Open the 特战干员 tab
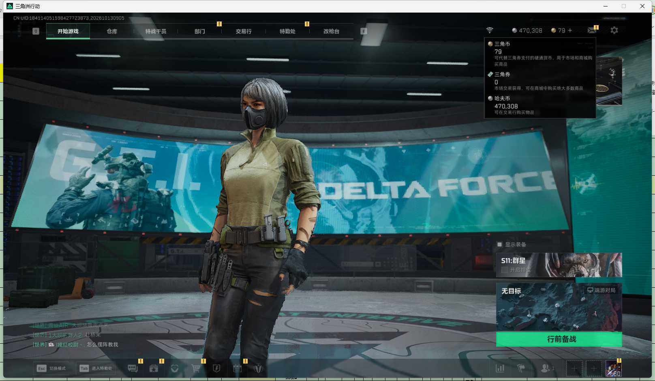655x381 pixels. 156,31
